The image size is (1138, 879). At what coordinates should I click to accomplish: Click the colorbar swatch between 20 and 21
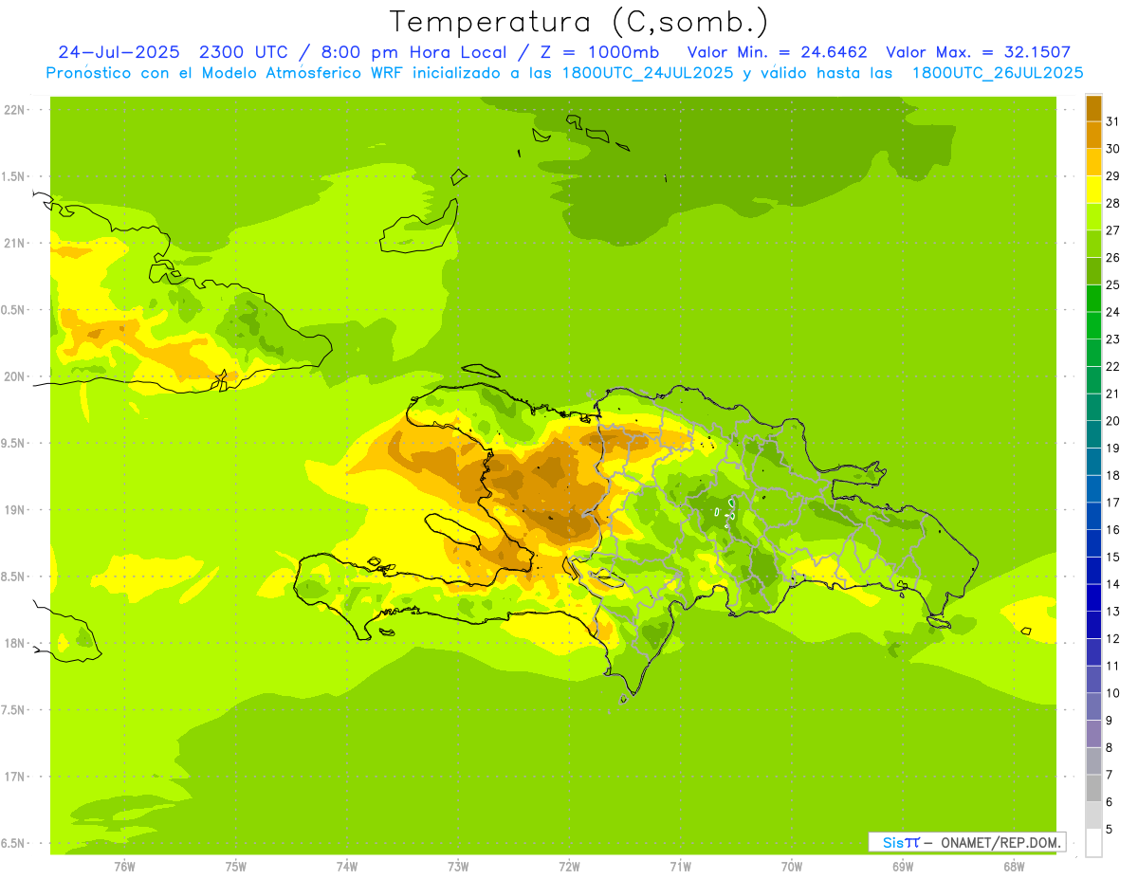(1093, 407)
